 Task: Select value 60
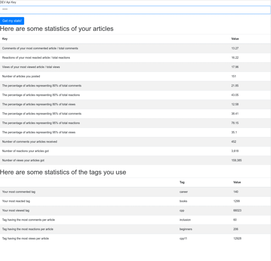pyautogui.click(x=235, y=220)
